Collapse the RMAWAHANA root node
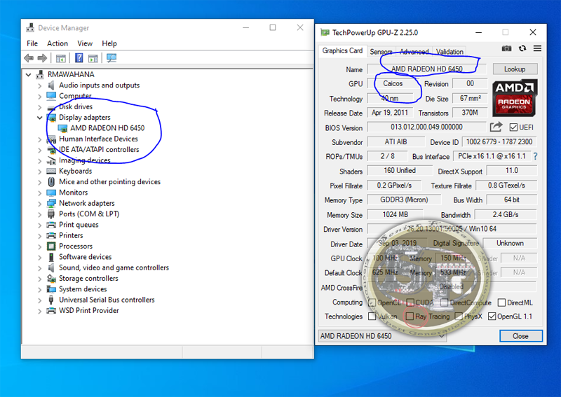Screen dimensions: 561x397 28,75
